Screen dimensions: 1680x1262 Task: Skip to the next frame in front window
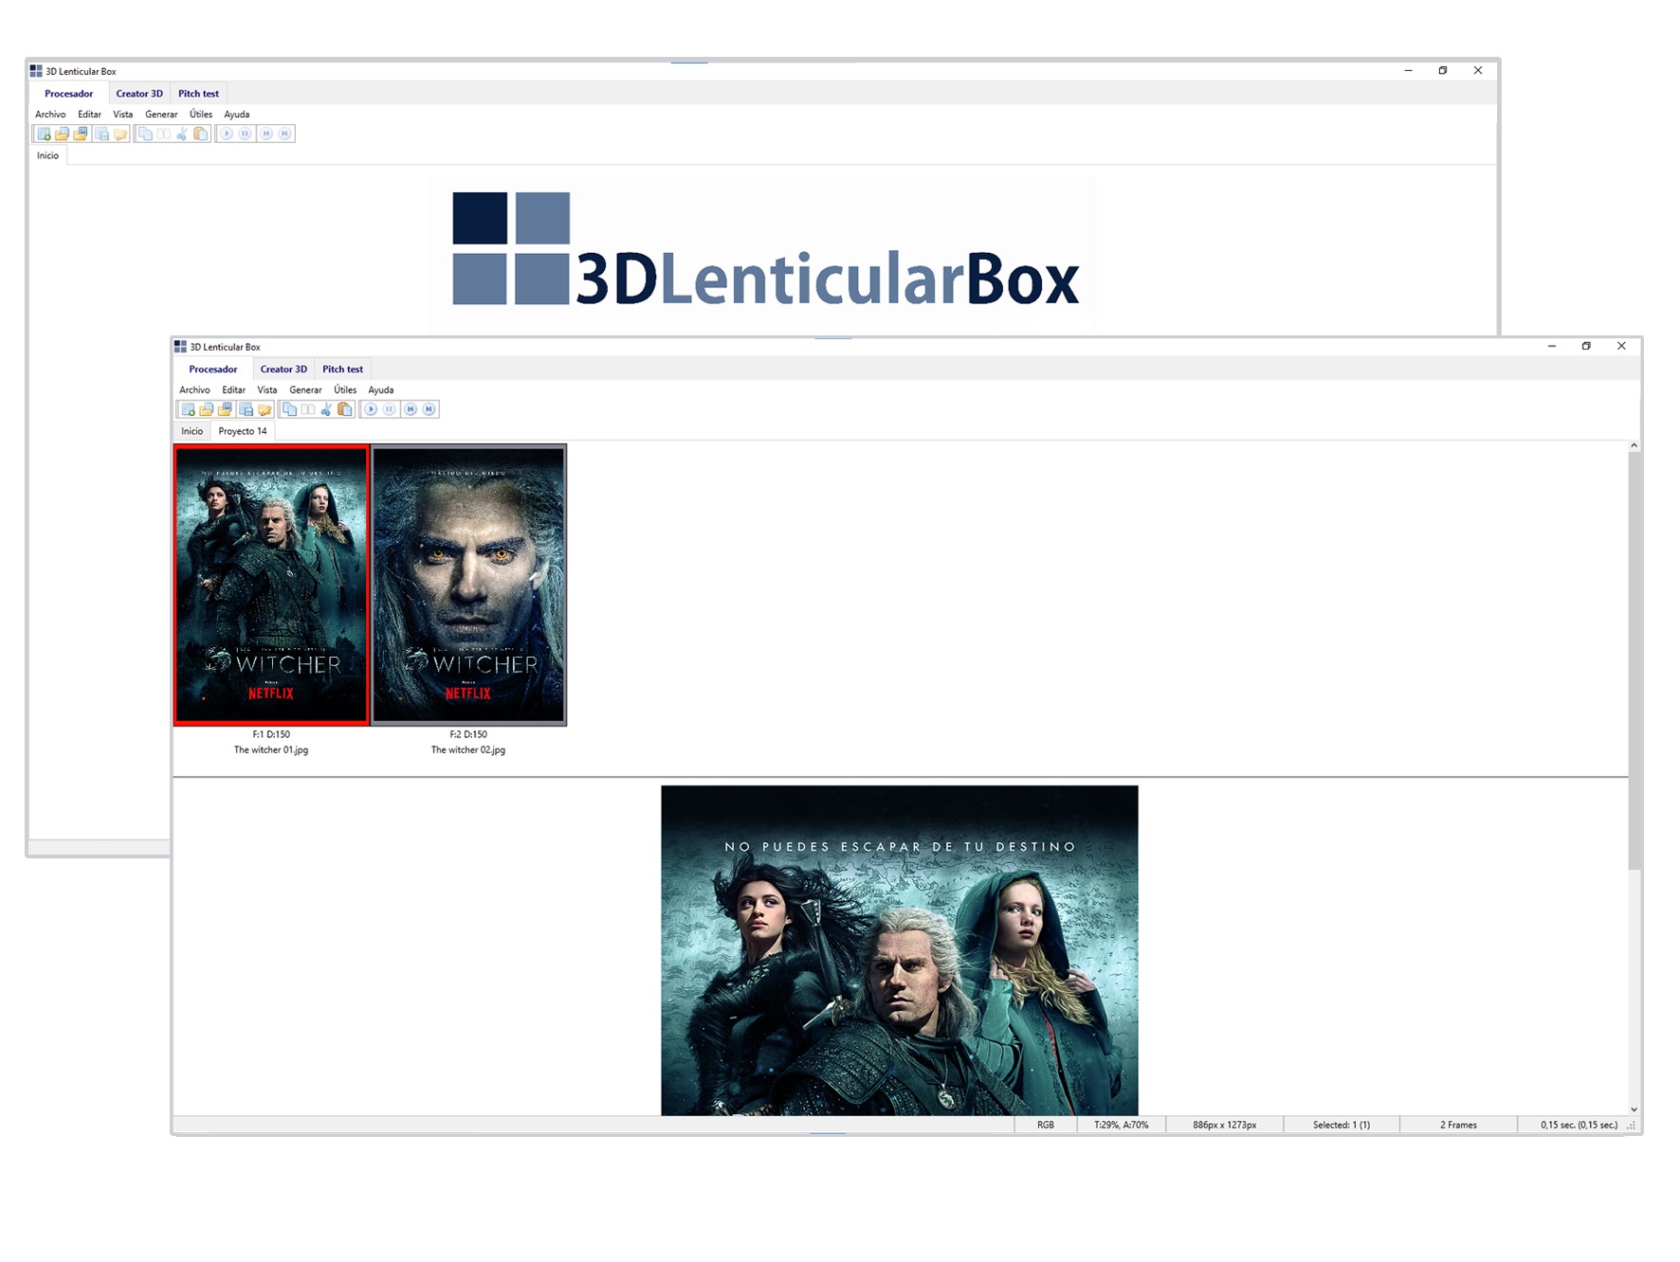point(429,409)
